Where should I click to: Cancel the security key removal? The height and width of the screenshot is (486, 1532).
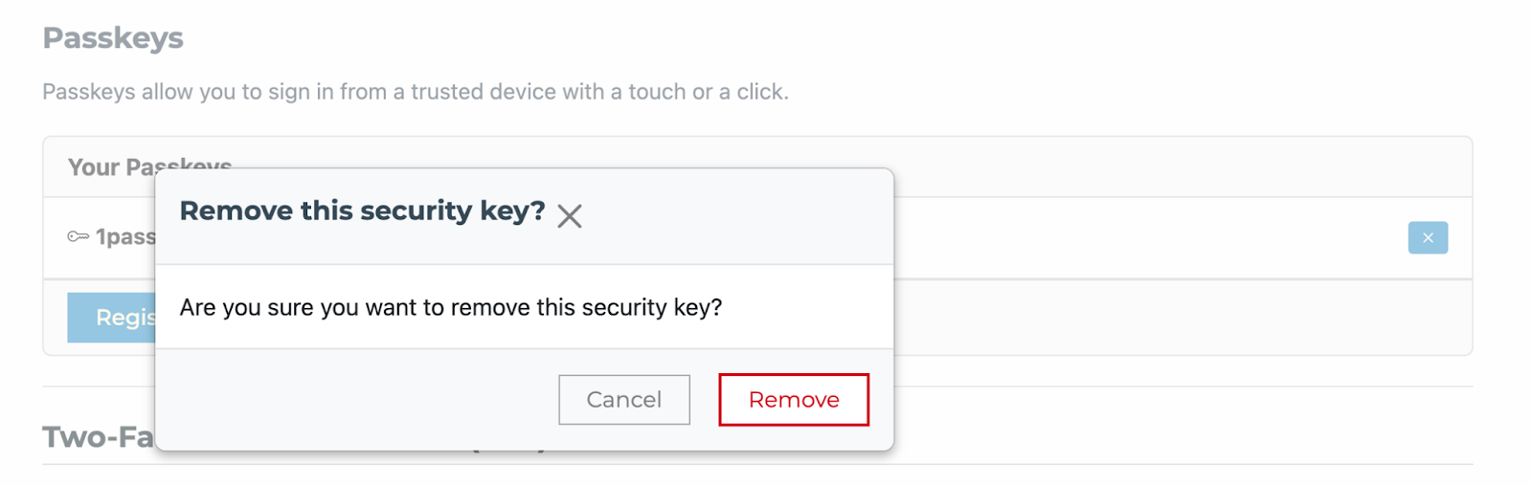[x=623, y=400]
